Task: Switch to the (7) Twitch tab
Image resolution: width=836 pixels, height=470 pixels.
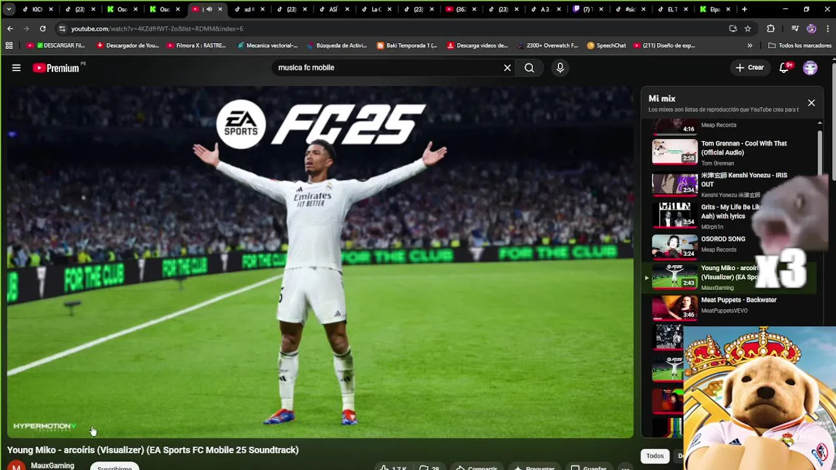Action: [x=587, y=9]
